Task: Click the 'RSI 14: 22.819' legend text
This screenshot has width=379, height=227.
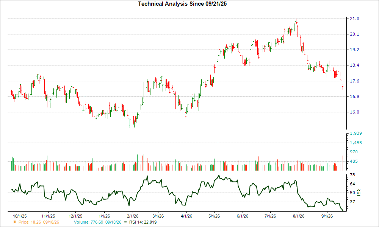Action: 143,222
